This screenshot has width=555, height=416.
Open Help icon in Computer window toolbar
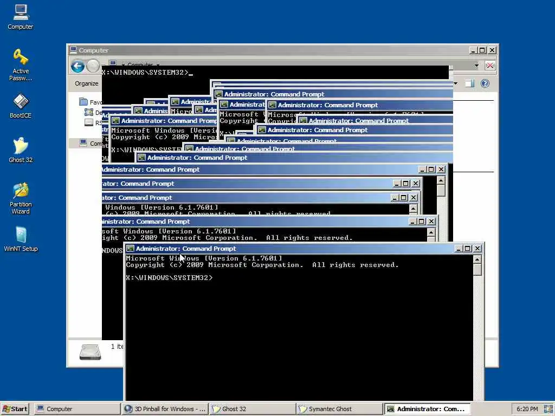pyautogui.click(x=485, y=83)
